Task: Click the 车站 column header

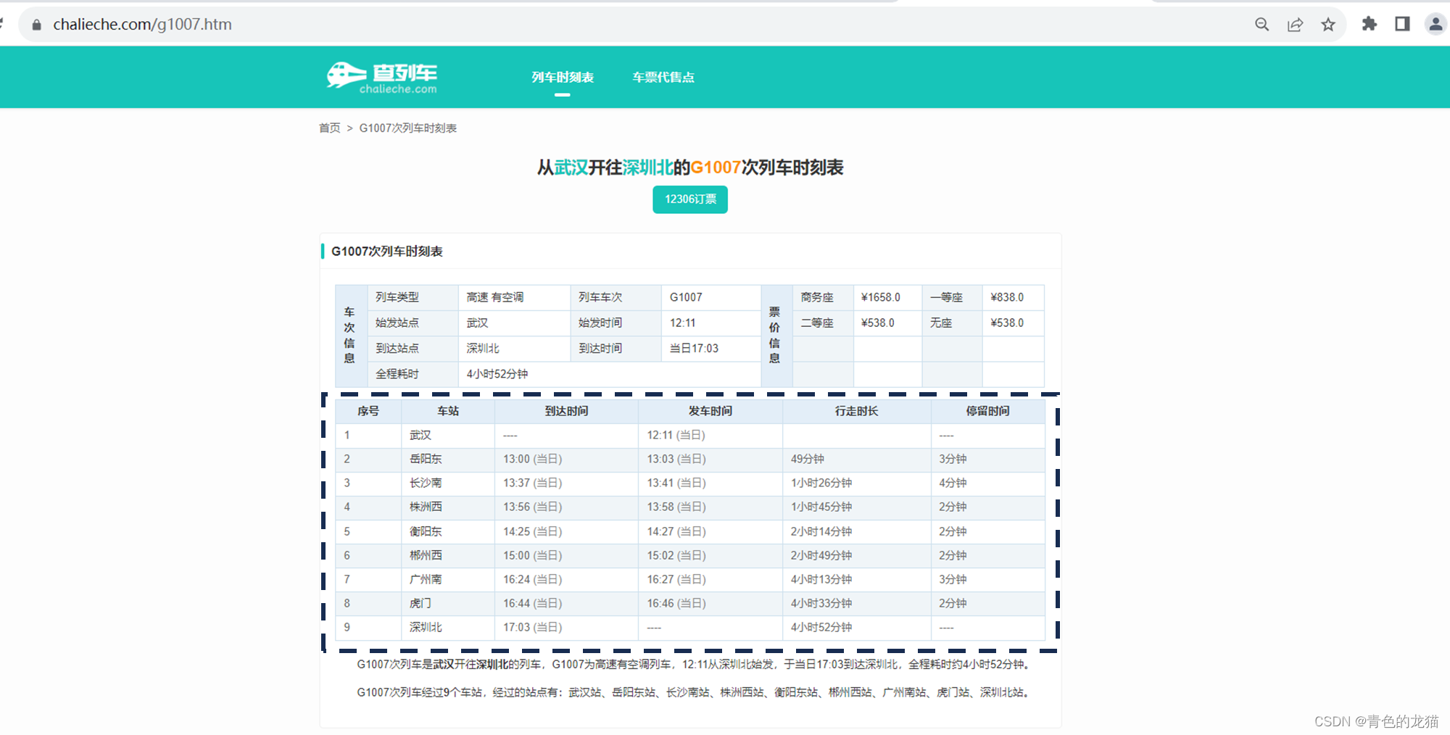Action: (448, 411)
